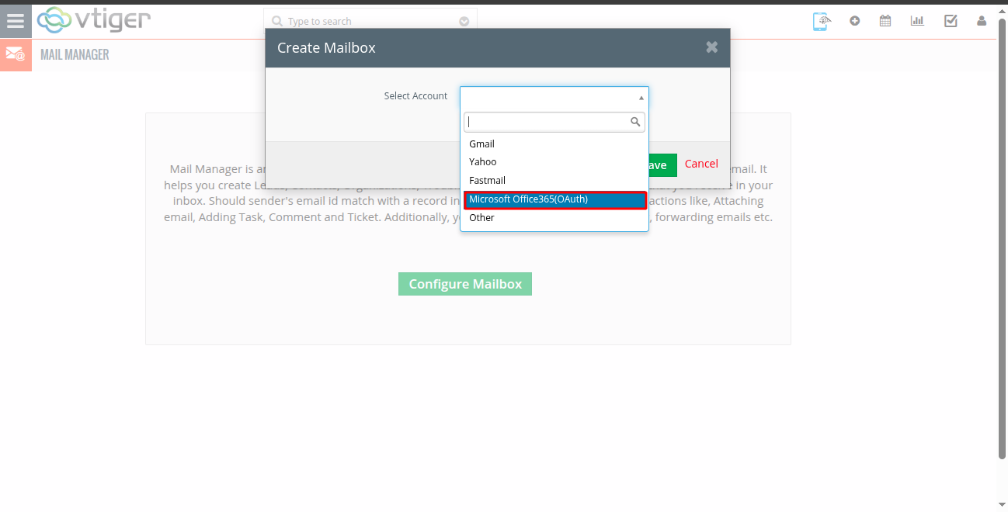Click the magnifier in dropdown search box
This screenshot has width=1008, height=512.
coord(635,122)
